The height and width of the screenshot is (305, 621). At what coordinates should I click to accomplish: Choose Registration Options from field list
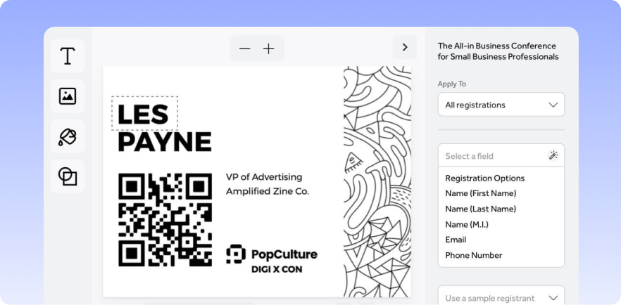pos(484,178)
